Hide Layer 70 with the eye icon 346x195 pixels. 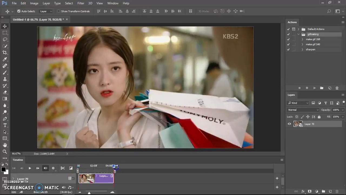tap(289, 124)
